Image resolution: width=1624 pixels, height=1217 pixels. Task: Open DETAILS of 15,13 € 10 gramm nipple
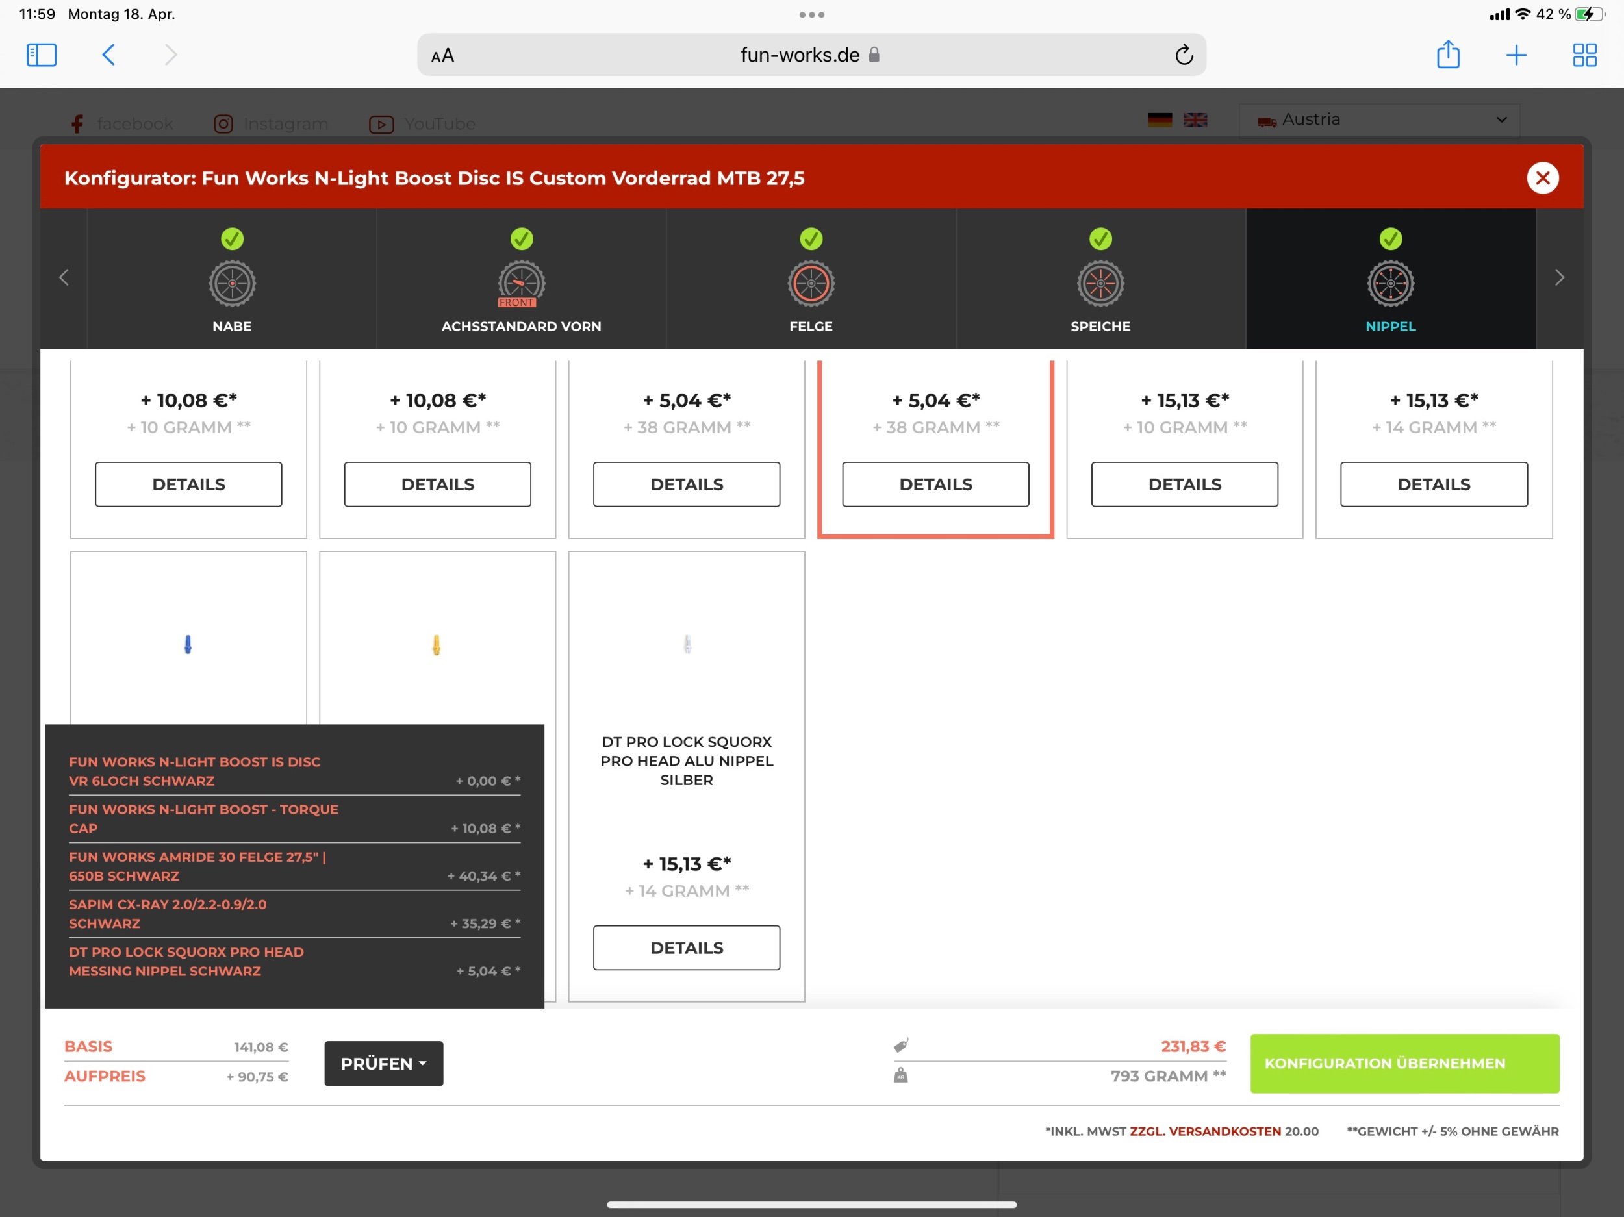tap(1184, 484)
